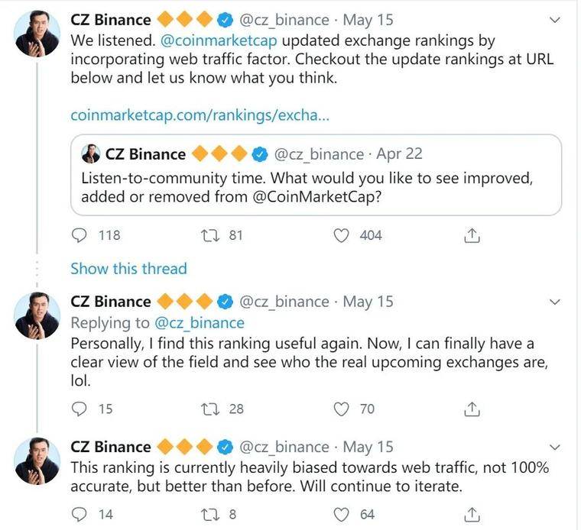The width and height of the screenshot is (581, 530).
Task: Reply to the tweet with 14 comments
Action: 80,514
